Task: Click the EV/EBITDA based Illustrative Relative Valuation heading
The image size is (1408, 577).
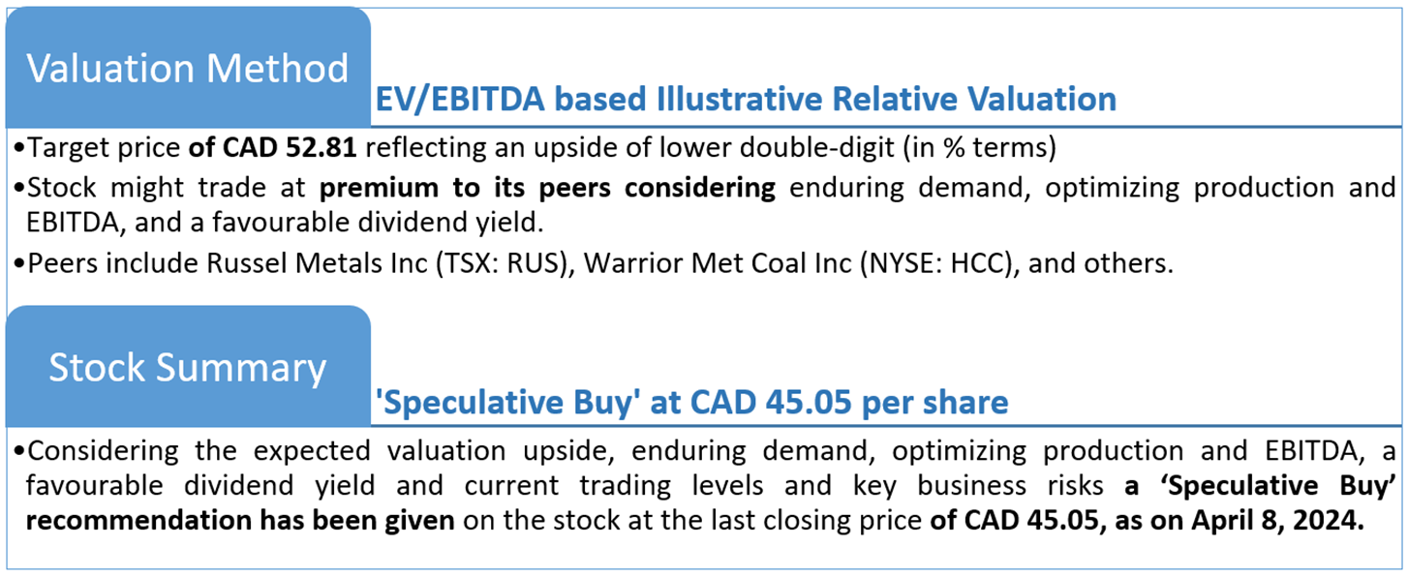Action: (x=745, y=99)
